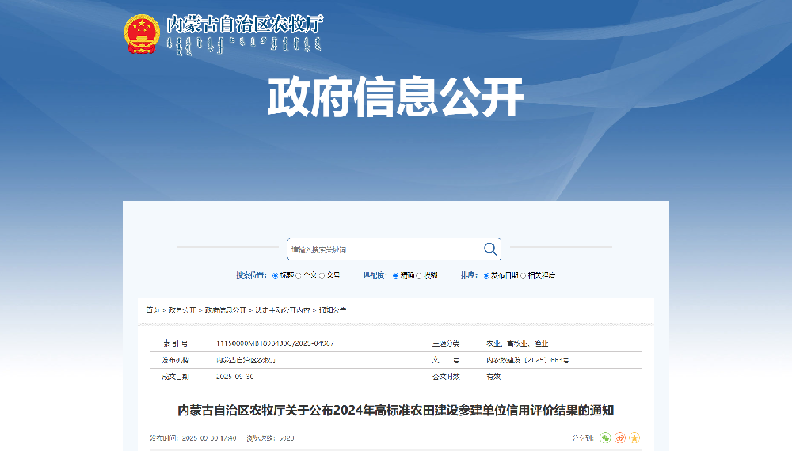The image size is (792, 451).
Task: Select 文号 search position radio
Action: (322, 275)
